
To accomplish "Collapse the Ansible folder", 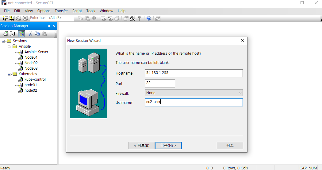I will (x=9, y=47).
